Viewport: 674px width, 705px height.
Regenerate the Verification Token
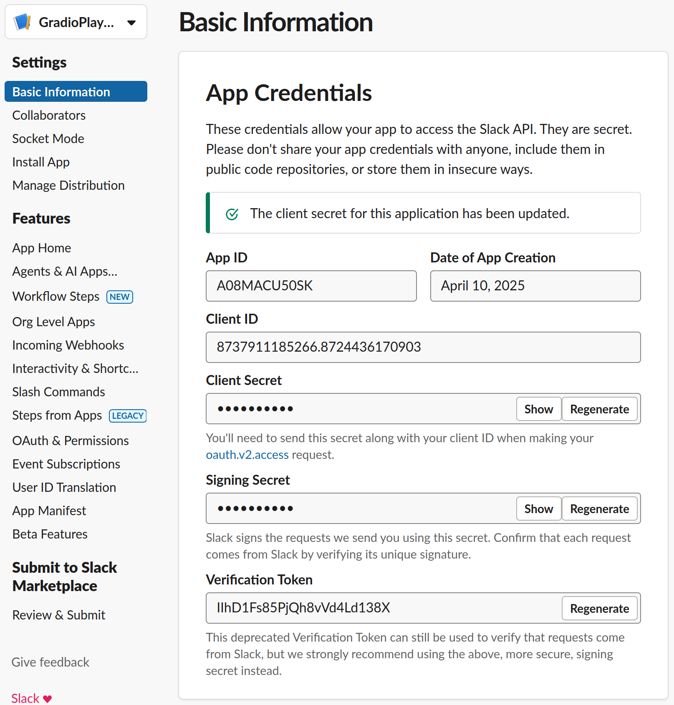pyautogui.click(x=599, y=608)
